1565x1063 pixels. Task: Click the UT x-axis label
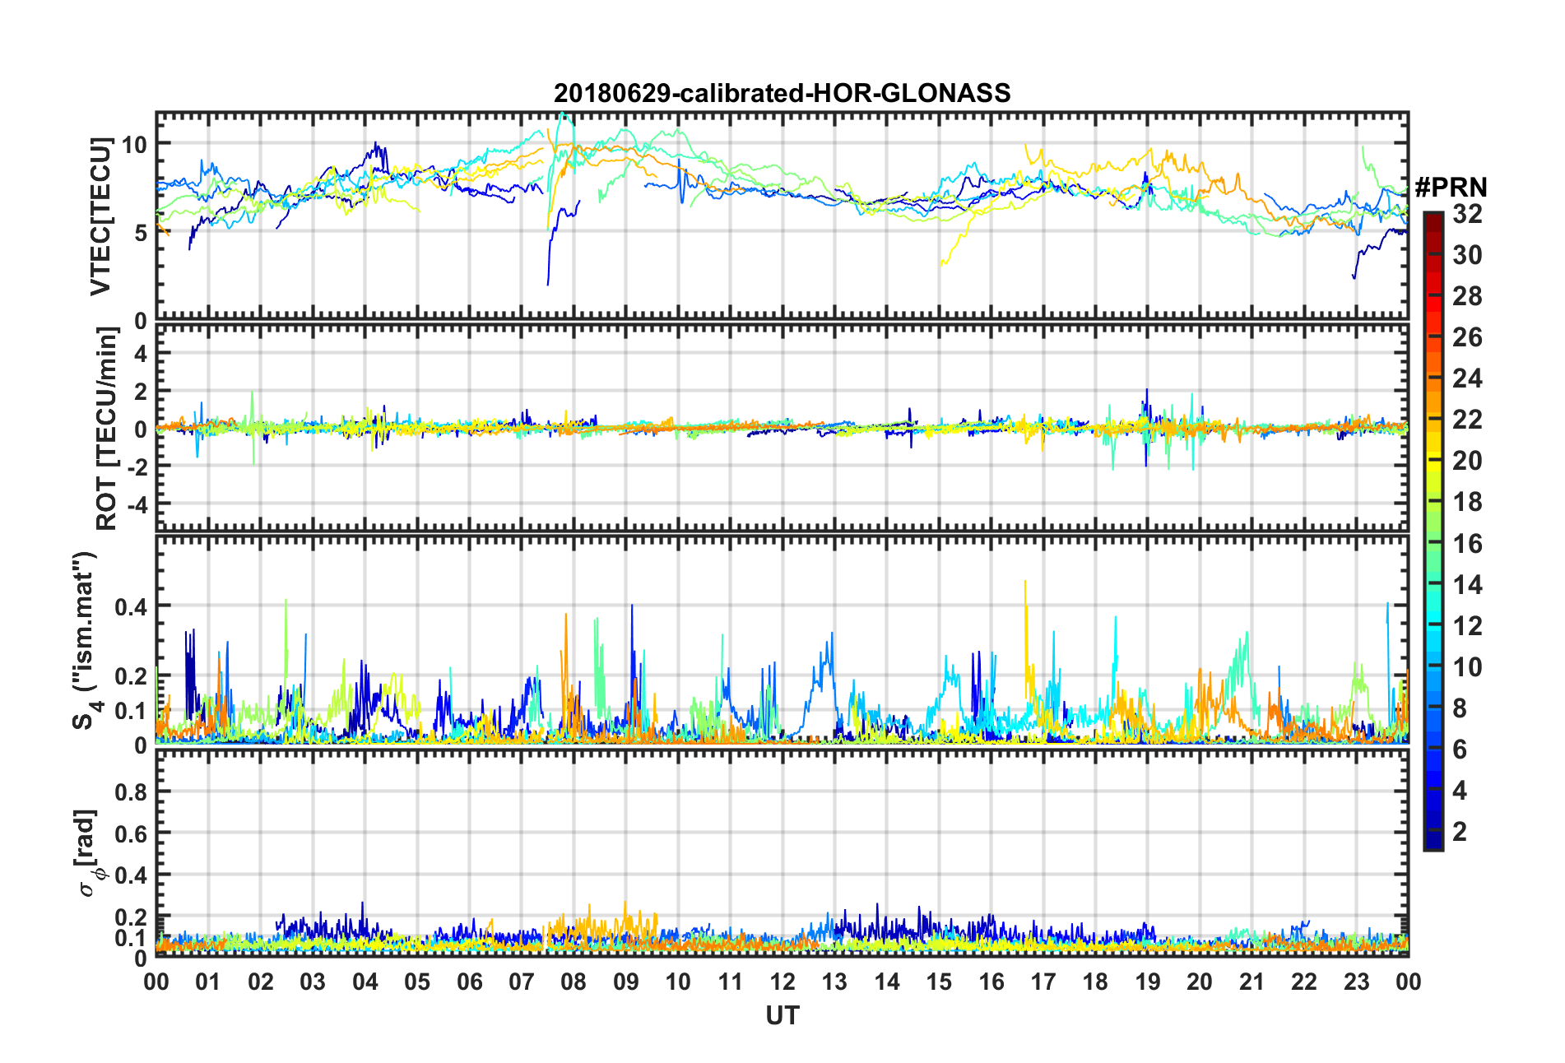tap(782, 1017)
